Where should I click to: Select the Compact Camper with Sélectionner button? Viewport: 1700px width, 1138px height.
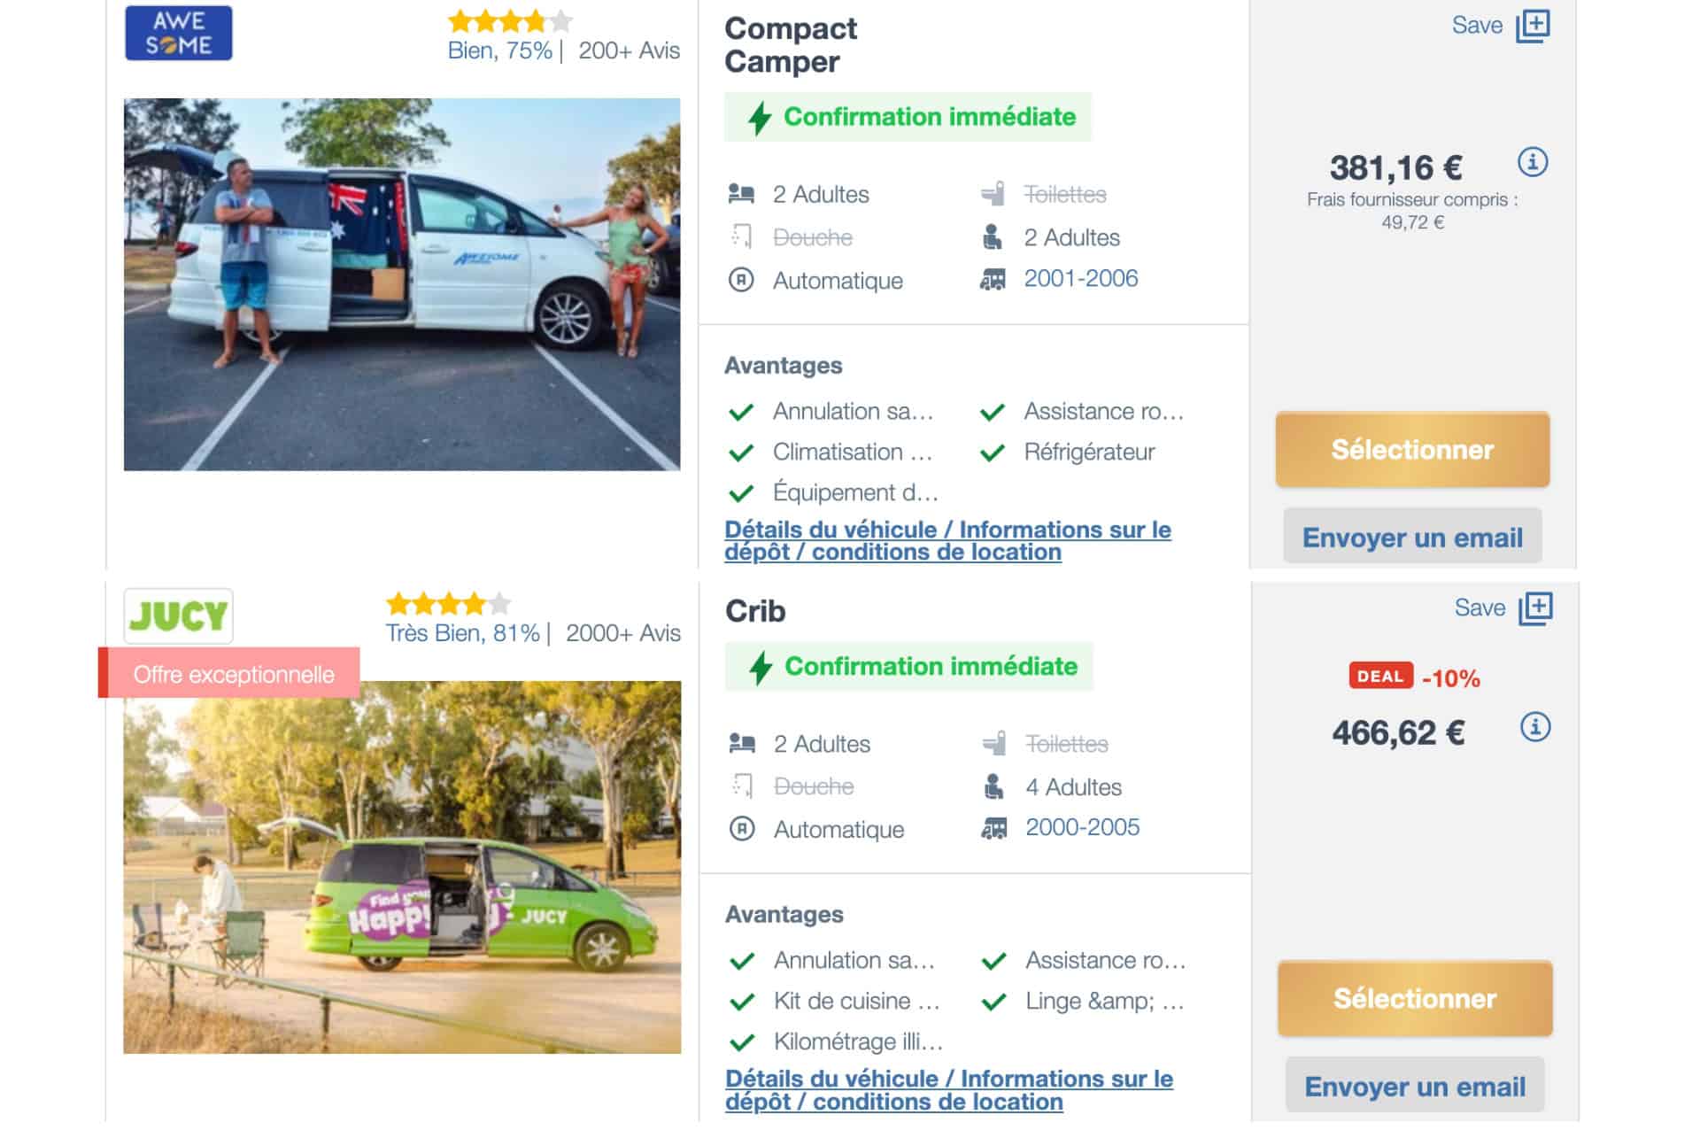click(1411, 450)
